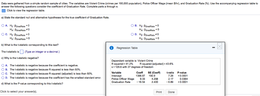Click the Print button
This screenshot has width=260, height=96.
point(159,92)
